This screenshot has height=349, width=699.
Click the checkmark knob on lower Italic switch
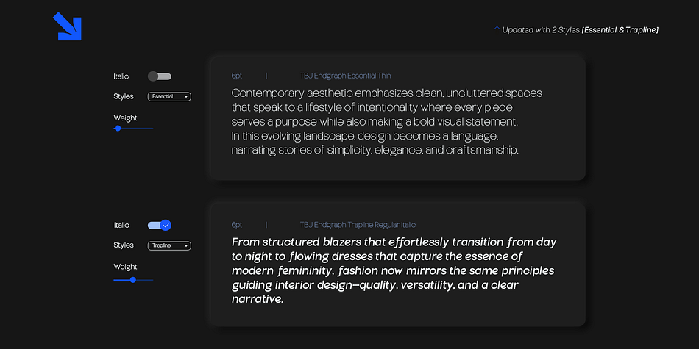click(x=166, y=226)
